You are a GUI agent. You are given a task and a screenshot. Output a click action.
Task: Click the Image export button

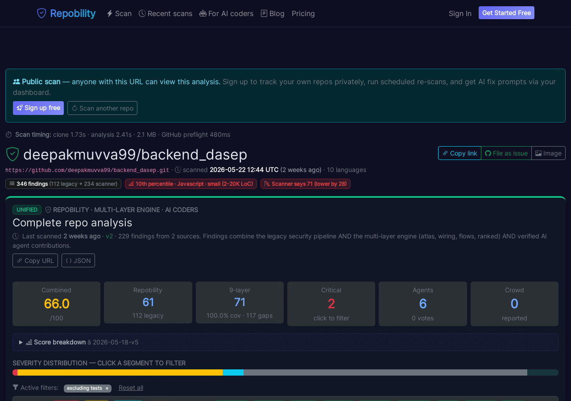548,153
